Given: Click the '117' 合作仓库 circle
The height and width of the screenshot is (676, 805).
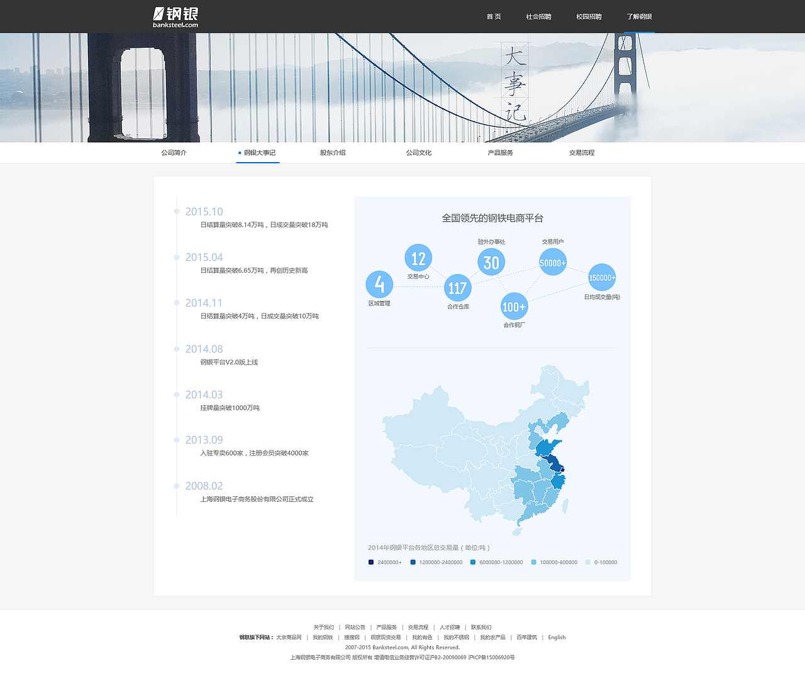Looking at the screenshot, I should pyautogui.click(x=457, y=288).
